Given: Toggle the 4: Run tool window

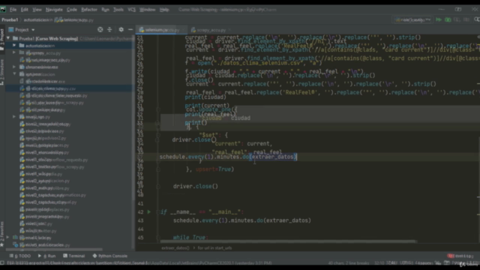Looking at the screenshot, I should 46,256.
